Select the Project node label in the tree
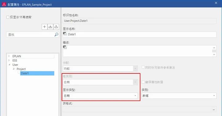Viewport: 222px width, 116px height. (21, 69)
